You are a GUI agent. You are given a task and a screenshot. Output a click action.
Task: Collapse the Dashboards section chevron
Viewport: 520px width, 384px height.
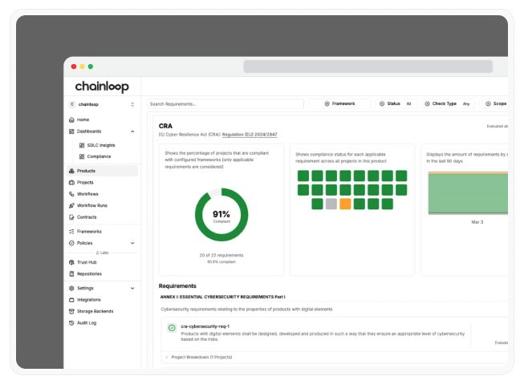[132, 131]
